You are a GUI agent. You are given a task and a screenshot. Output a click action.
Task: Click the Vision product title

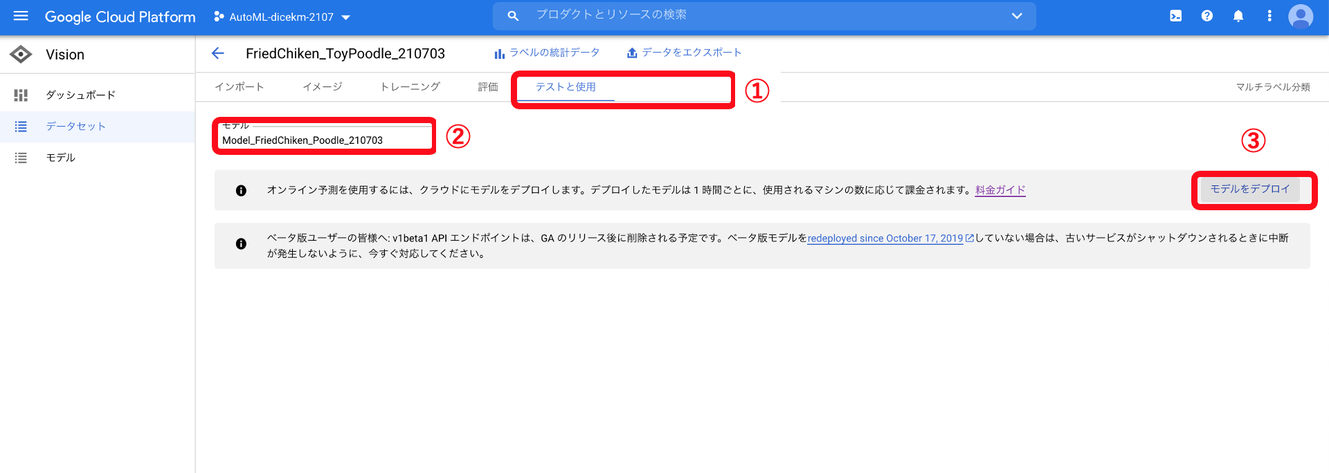click(x=65, y=55)
